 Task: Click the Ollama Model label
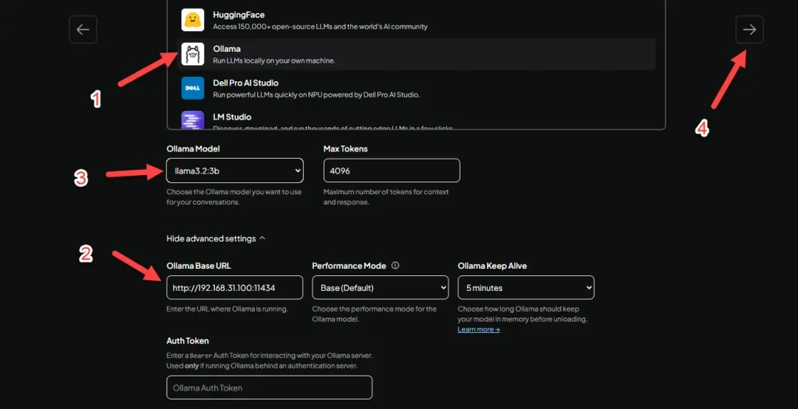[193, 148]
